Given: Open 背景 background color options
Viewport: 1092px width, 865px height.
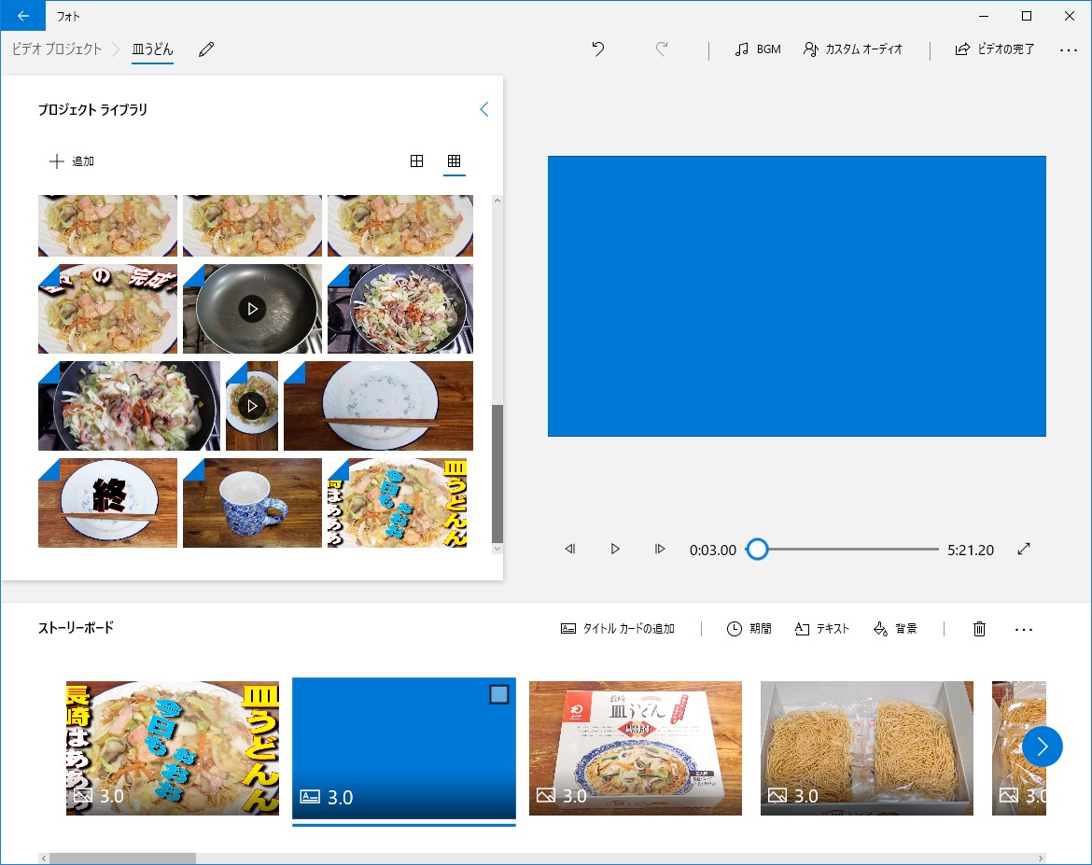Looking at the screenshot, I should [x=895, y=629].
